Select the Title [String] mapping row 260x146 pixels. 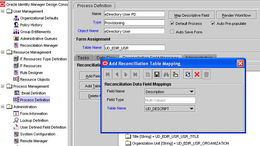[162, 136]
